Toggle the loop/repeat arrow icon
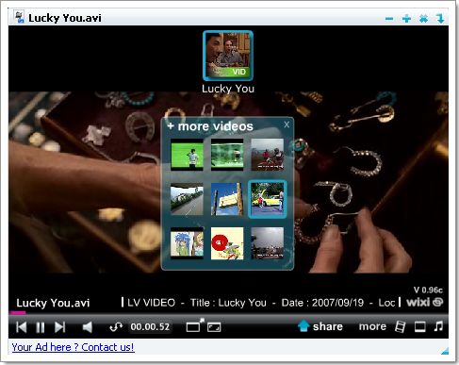This screenshot has height=365, width=459. coord(116,327)
